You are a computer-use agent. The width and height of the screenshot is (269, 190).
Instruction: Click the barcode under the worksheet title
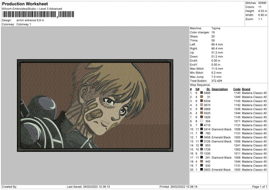coord(38,14)
